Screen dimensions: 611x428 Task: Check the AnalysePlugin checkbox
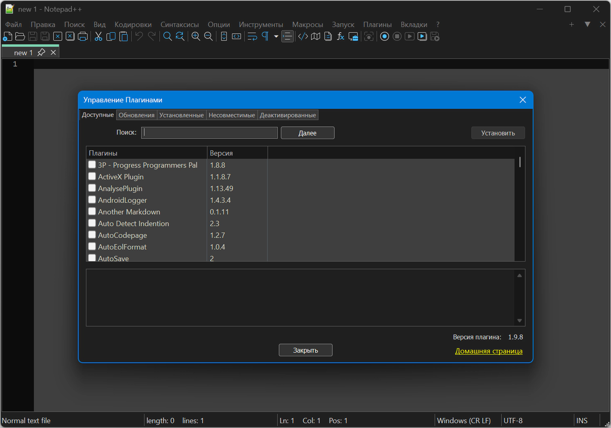[x=92, y=188]
